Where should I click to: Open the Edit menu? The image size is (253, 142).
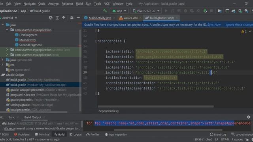click(9, 4)
